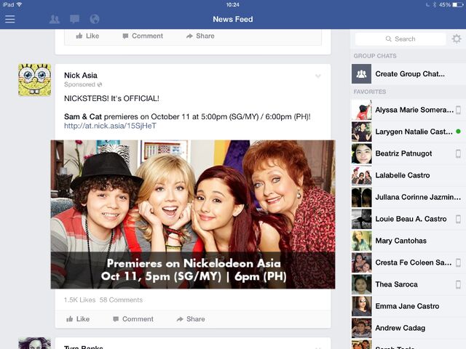
Task: Chat with Louie Beau A. Castro
Action: pyautogui.click(x=408, y=219)
